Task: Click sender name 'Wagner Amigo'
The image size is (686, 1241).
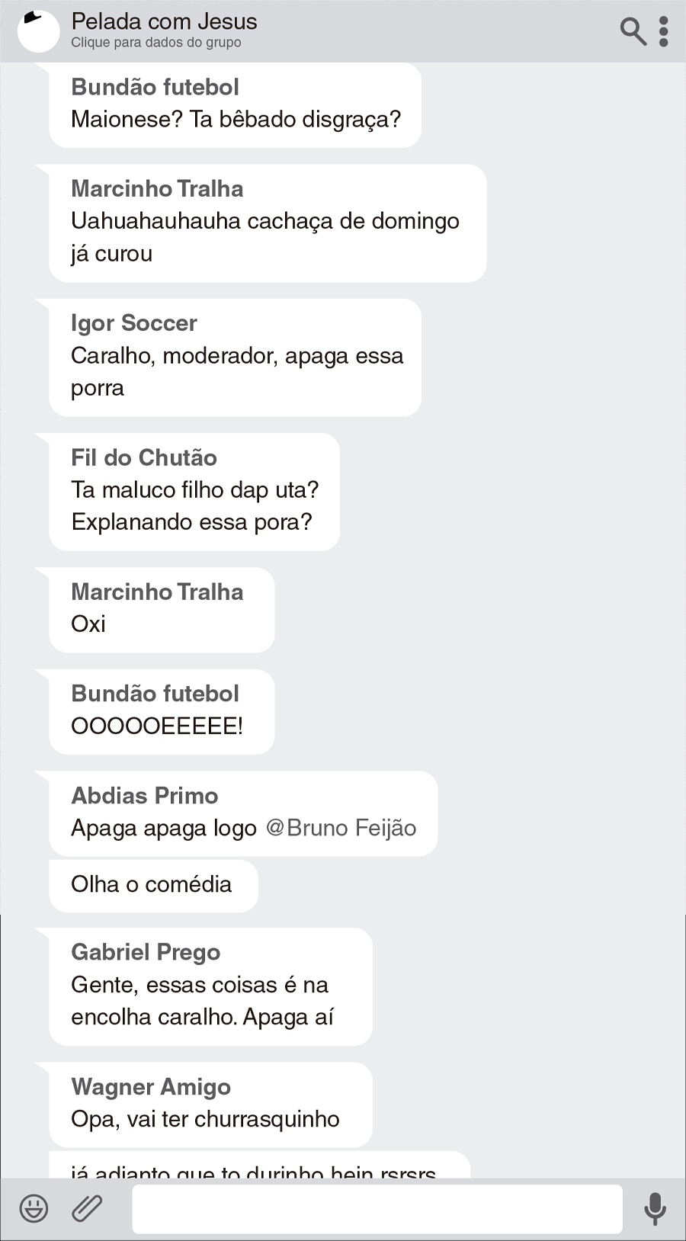Action: pos(151,1087)
